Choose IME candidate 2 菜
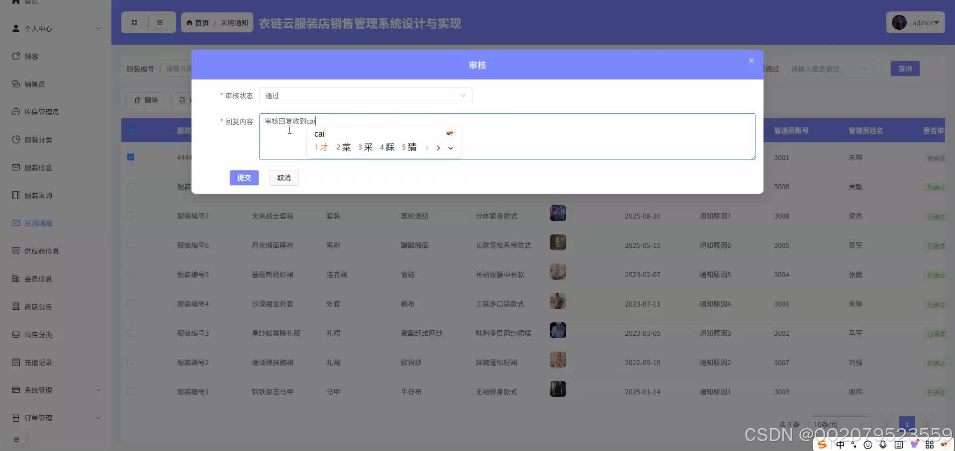The image size is (955, 451). click(343, 148)
